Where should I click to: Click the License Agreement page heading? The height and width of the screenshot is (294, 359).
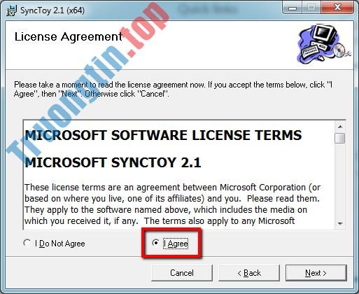coord(69,37)
